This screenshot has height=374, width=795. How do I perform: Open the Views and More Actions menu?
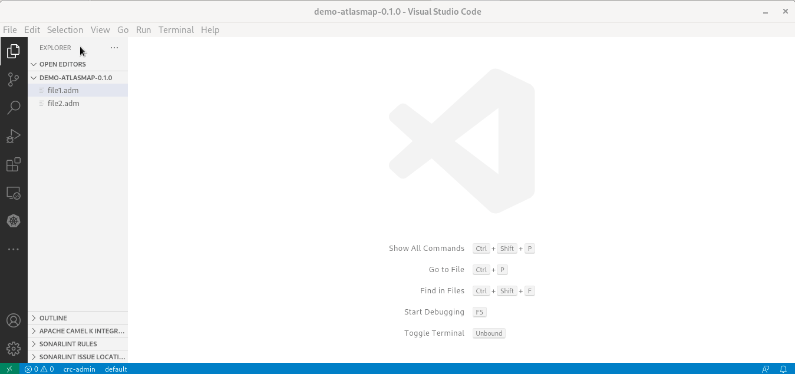[114, 48]
